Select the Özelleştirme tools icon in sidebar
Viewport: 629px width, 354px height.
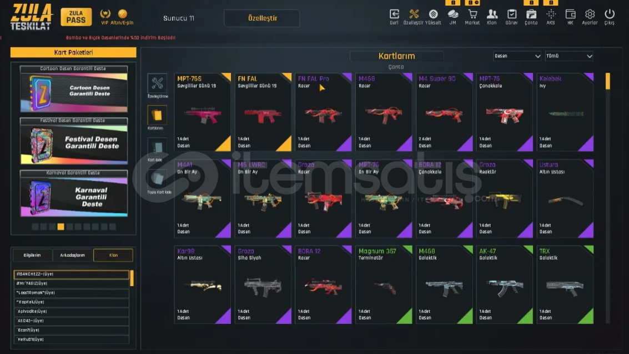(157, 83)
